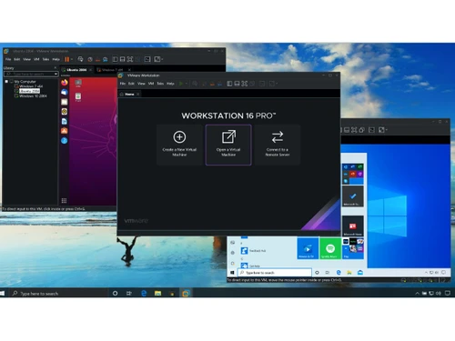
Task: Open Movies & TV tile in guest Start menu
Action: [308, 248]
